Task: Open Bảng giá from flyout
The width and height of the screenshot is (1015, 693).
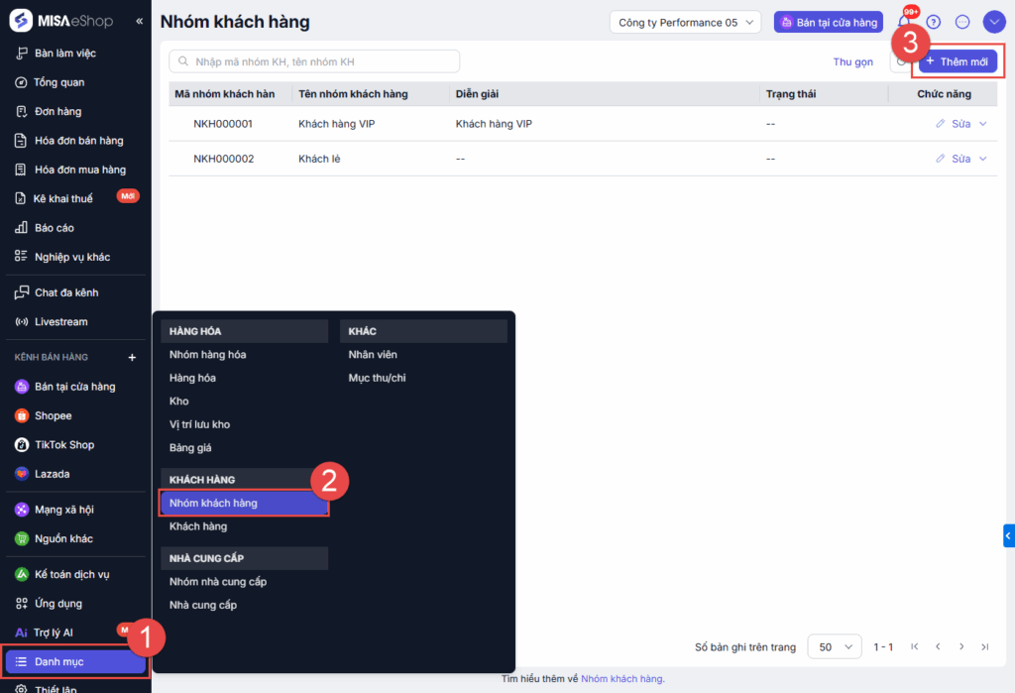Action: click(x=190, y=448)
